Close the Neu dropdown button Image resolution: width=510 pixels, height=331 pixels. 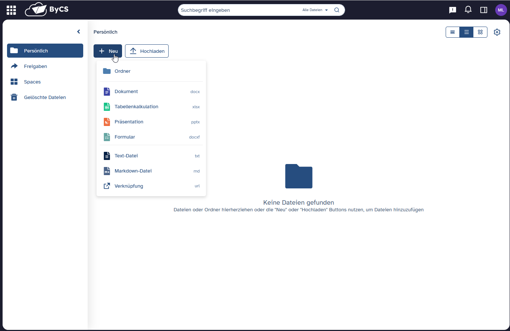pos(108,51)
